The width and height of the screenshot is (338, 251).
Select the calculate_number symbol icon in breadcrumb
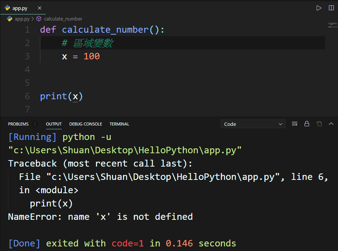38,19
